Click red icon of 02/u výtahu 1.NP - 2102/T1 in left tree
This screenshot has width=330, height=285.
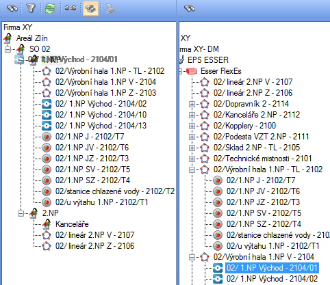pyautogui.click(x=47, y=202)
